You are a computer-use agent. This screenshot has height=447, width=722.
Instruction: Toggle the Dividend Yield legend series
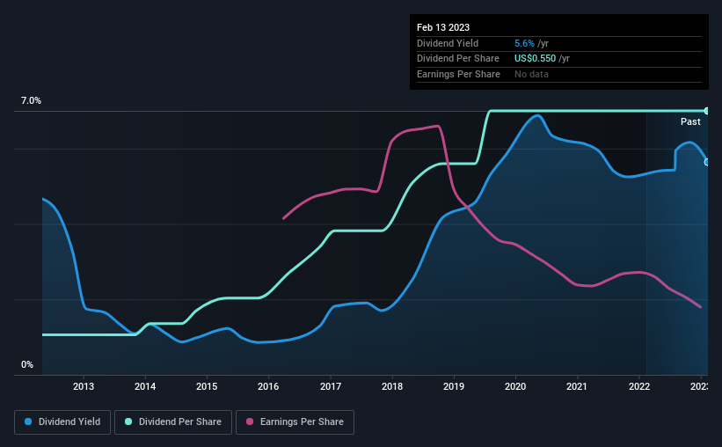(62, 421)
